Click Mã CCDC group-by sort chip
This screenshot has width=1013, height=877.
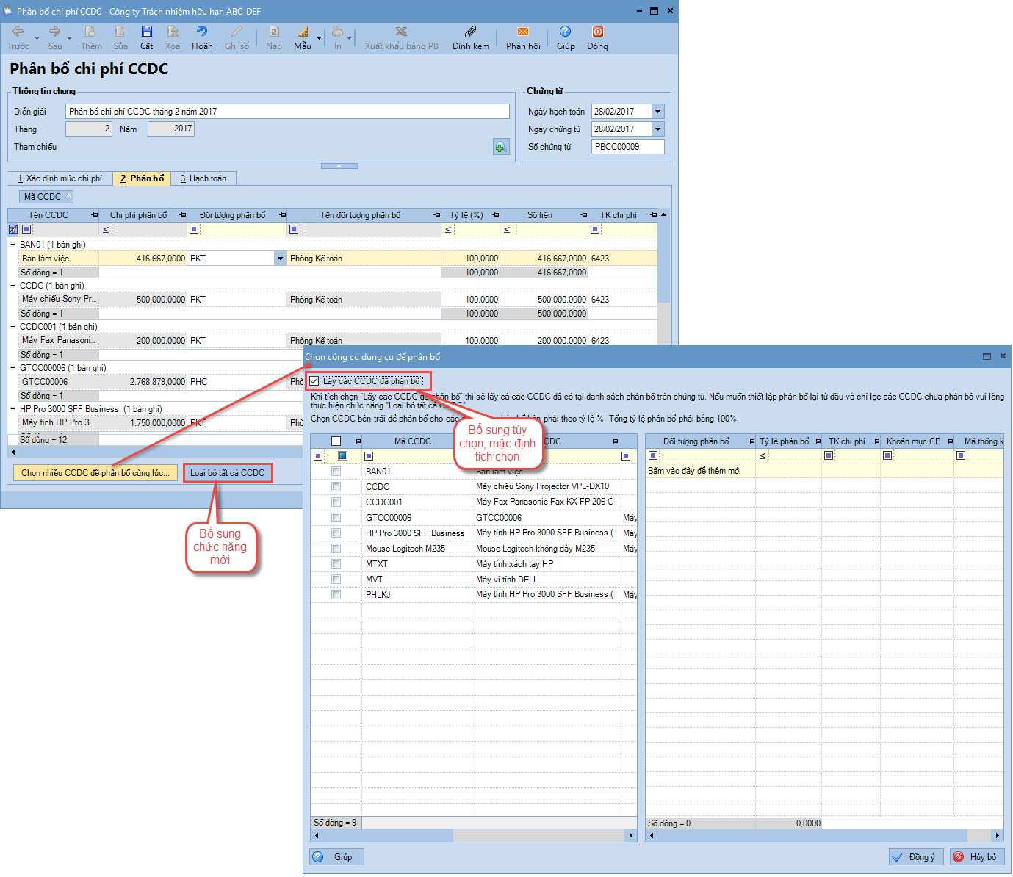47,197
